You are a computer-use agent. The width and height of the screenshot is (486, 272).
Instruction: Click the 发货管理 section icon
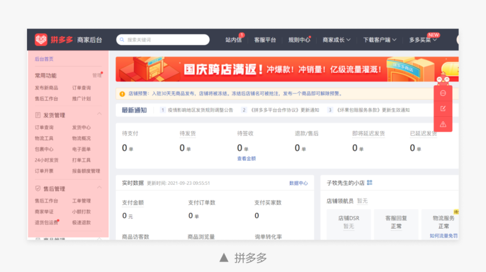tap(38, 115)
